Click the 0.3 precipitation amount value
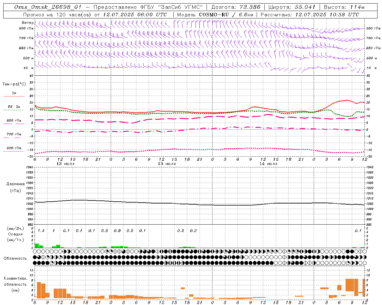The image size is (382, 305). coord(104,231)
